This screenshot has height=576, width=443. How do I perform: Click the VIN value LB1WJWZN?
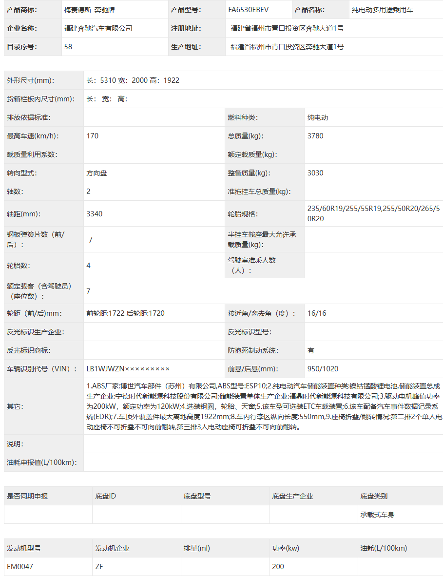pyautogui.click(x=128, y=369)
